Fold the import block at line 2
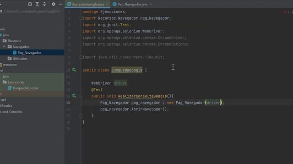This screenshot has width=293, height=164. [81, 18]
